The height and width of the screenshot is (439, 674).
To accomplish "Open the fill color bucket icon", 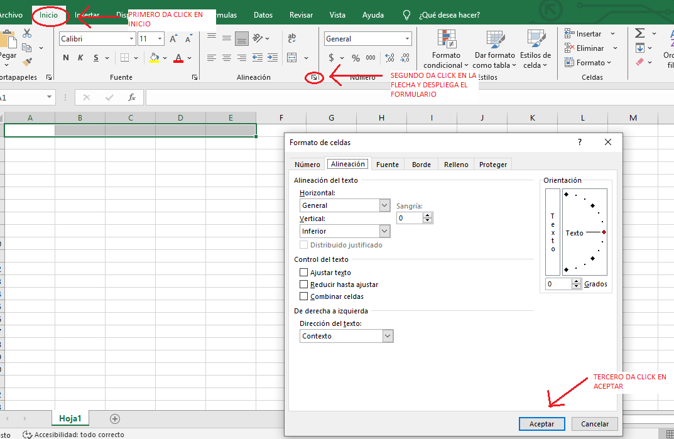I will pos(155,57).
